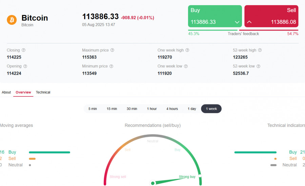This screenshot has width=305, height=186.
Task: Open the Closing help question-mark icon
Action: click(x=23, y=50)
